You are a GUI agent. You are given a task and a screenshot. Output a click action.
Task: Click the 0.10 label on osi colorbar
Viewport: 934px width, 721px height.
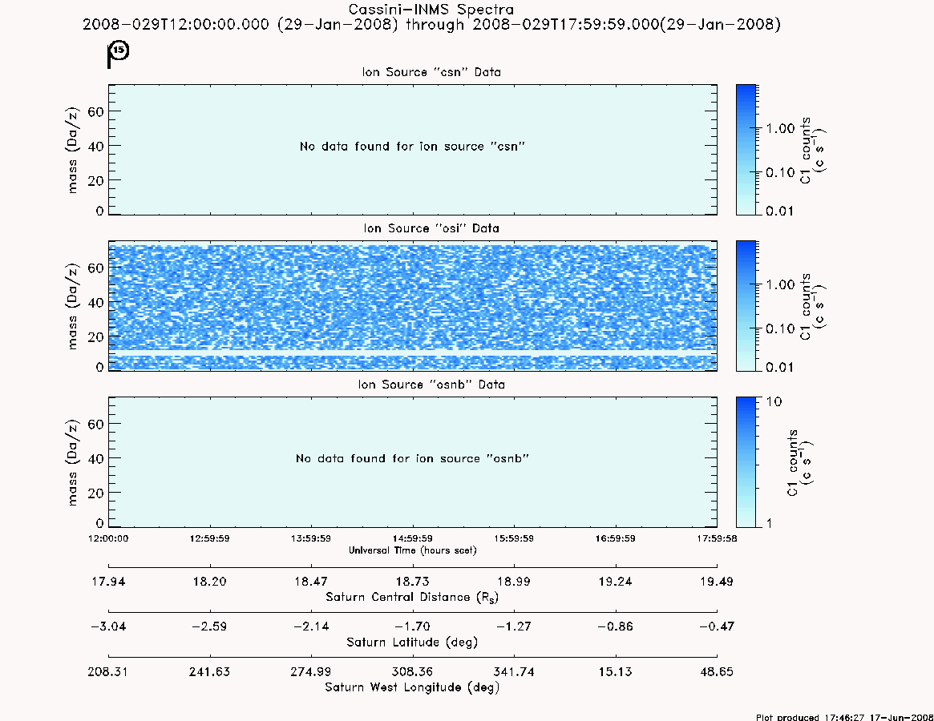pyautogui.click(x=780, y=328)
